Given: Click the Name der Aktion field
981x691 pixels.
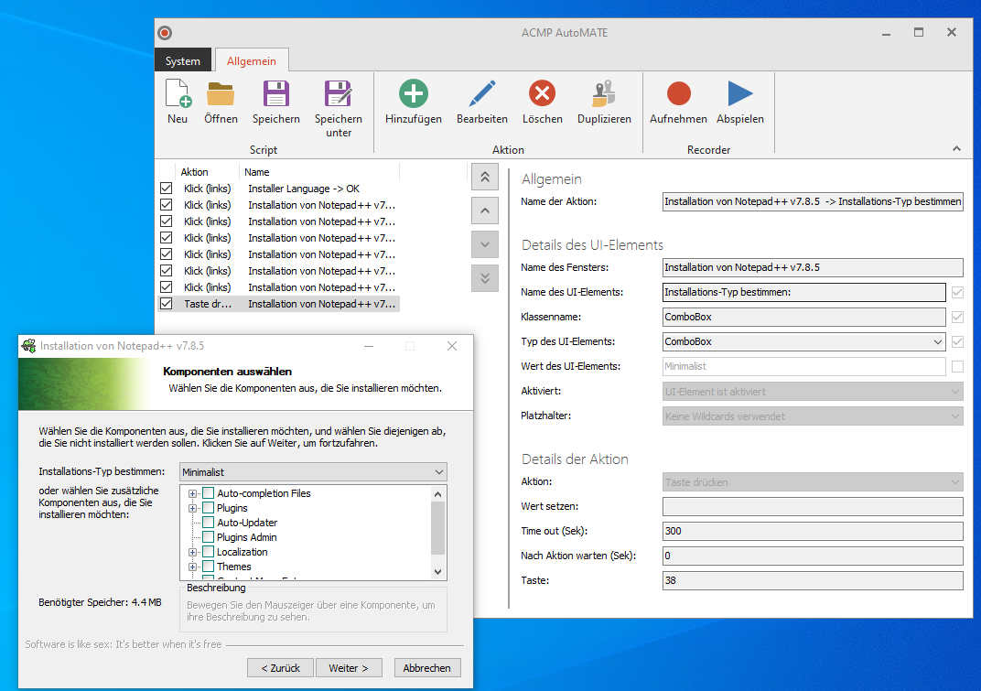Looking at the screenshot, I should [813, 201].
